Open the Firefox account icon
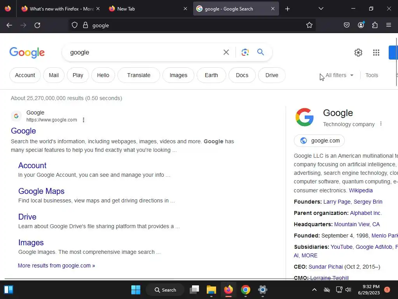This screenshot has width=398, height=299. 361,25
